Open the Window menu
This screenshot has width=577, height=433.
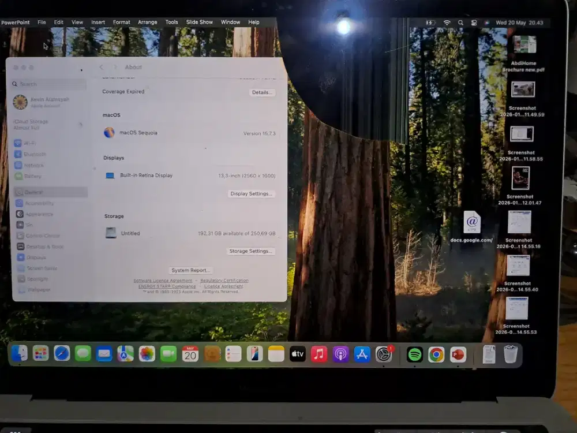tap(230, 22)
